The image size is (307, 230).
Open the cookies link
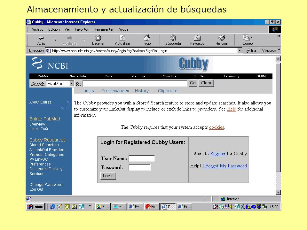point(216,127)
